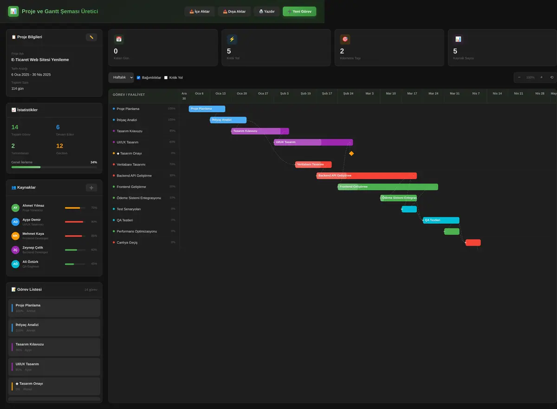Click the Test Senaryoları row in Gantt table
The image size is (557, 409).
(x=144, y=209)
